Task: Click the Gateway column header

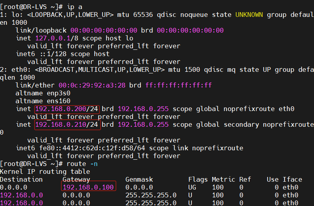Action: [x=76, y=180]
